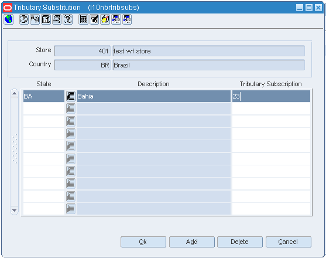The width and height of the screenshot is (326, 258).
Task: Open list of values icon in second row
Action: 71,108
